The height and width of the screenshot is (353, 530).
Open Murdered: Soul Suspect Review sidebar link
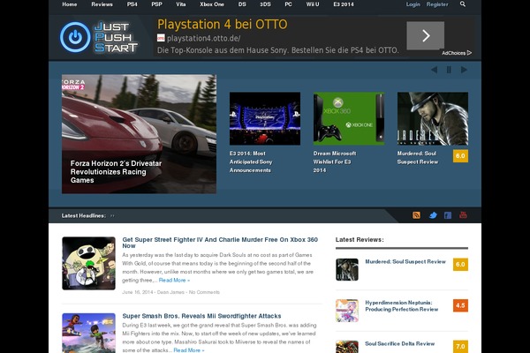coord(405,261)
